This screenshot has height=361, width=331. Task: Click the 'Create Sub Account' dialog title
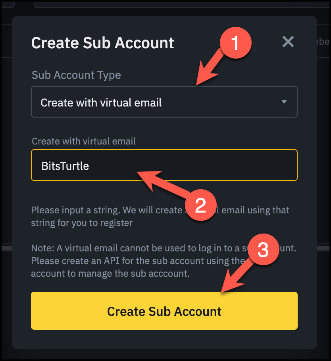pyautogui.click(x=103, y=43)
